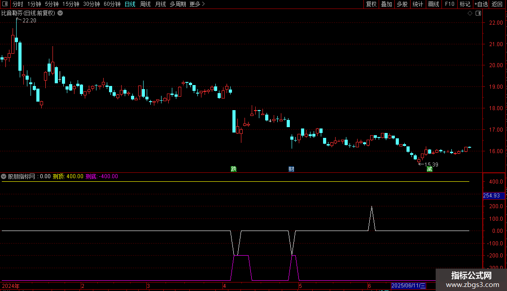This screenshot has height=291, width=507.
Task: Select the 60分钟 period tab
Action: 112,4
